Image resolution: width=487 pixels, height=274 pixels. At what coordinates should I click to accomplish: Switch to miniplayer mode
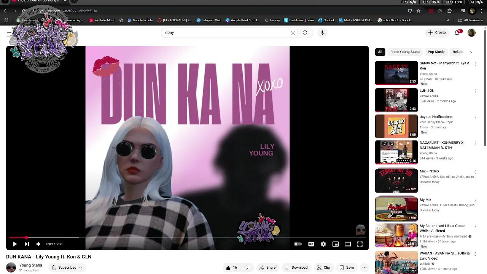pos(336,244)
